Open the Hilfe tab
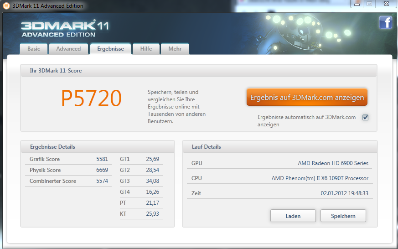The width and height of the screenshot is (398, 249). pyautogui.click(x=146, y=49)
